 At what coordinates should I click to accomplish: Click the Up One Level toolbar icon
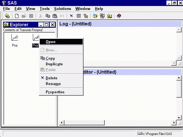pyautogui.click(x=7, y=16)
